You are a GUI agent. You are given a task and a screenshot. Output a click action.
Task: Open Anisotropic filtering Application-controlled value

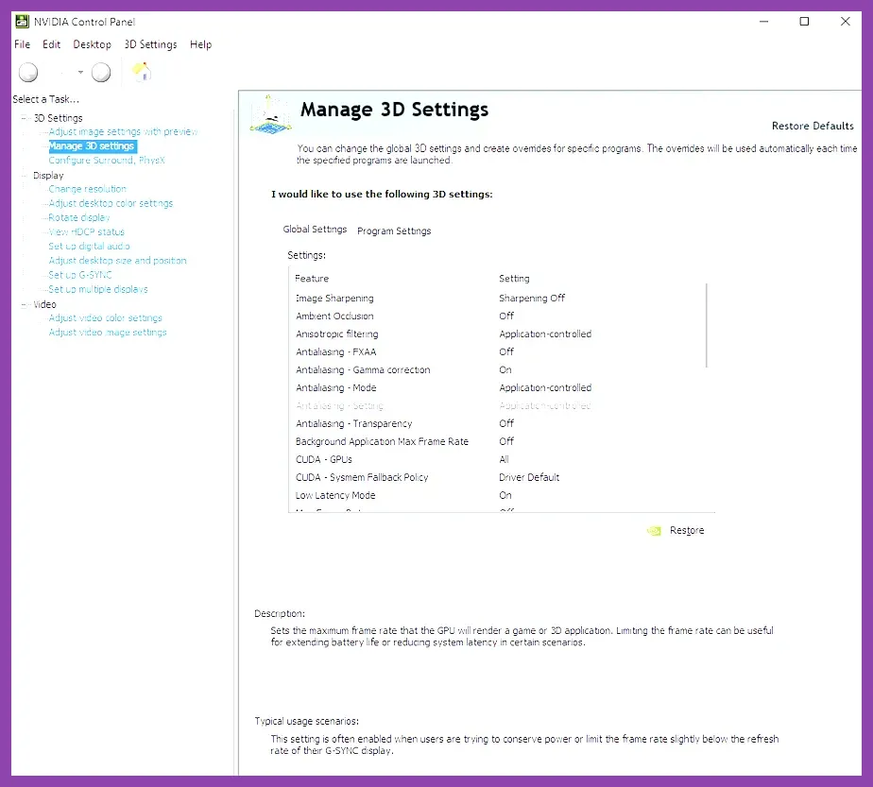pos(545,334)
